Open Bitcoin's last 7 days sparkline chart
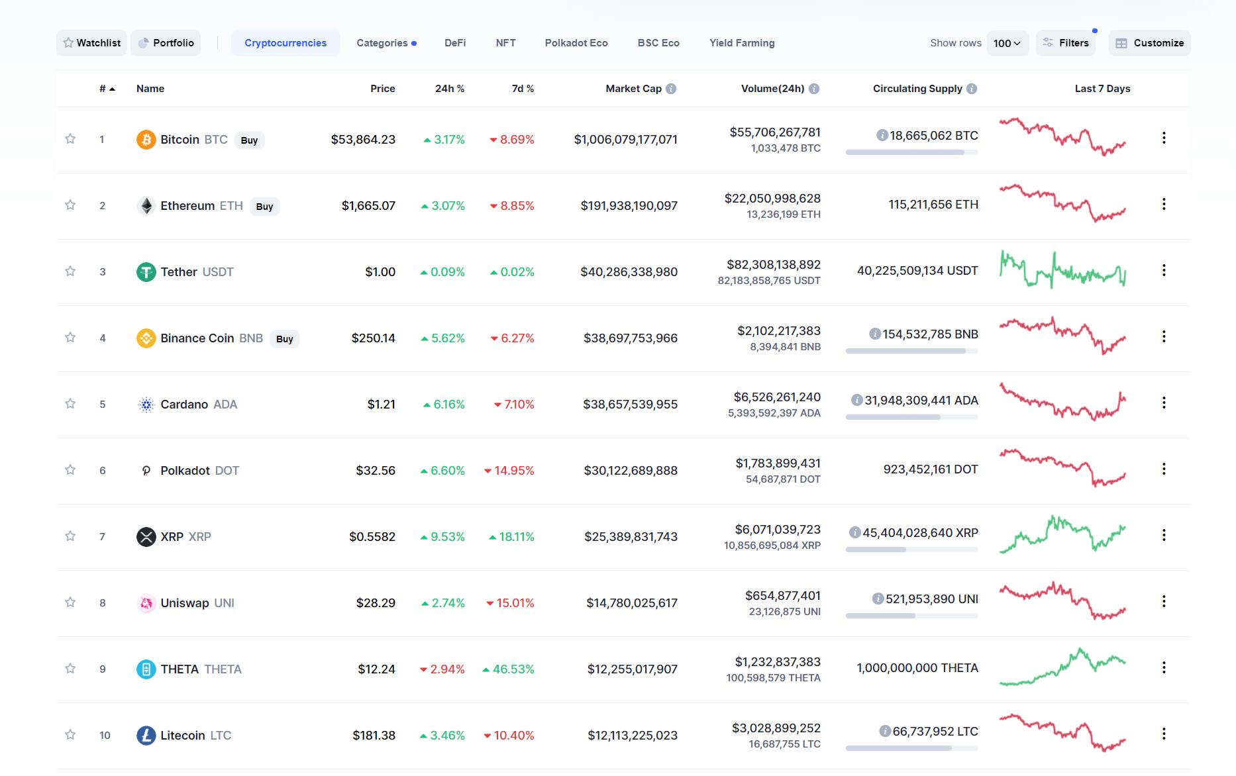This screenshot has width=1236, height=776. (1062, 137)
